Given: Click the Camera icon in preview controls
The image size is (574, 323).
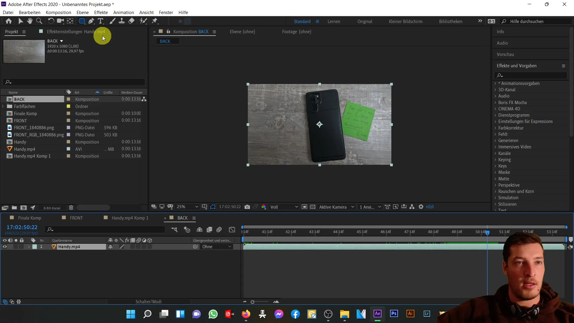Looking at the screenshot, I should click(x=248, y=207).
